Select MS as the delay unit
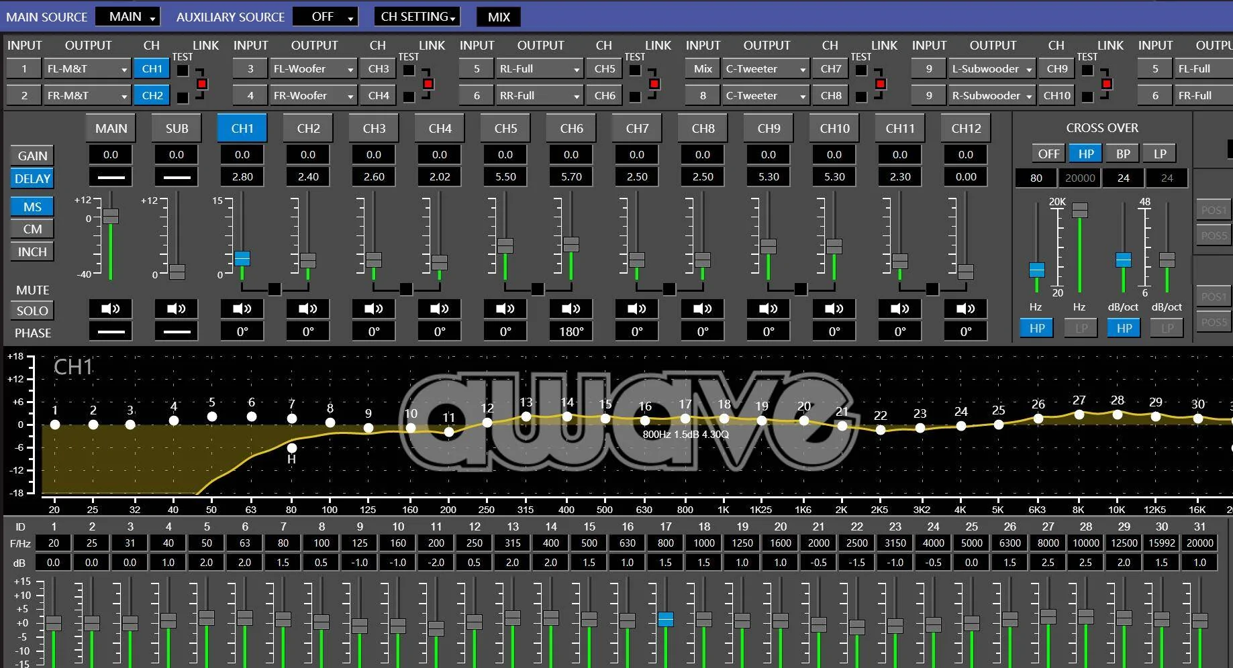The width and height of the screenshot is (1233, 668). pyautogui.click(x=32, y=207)
